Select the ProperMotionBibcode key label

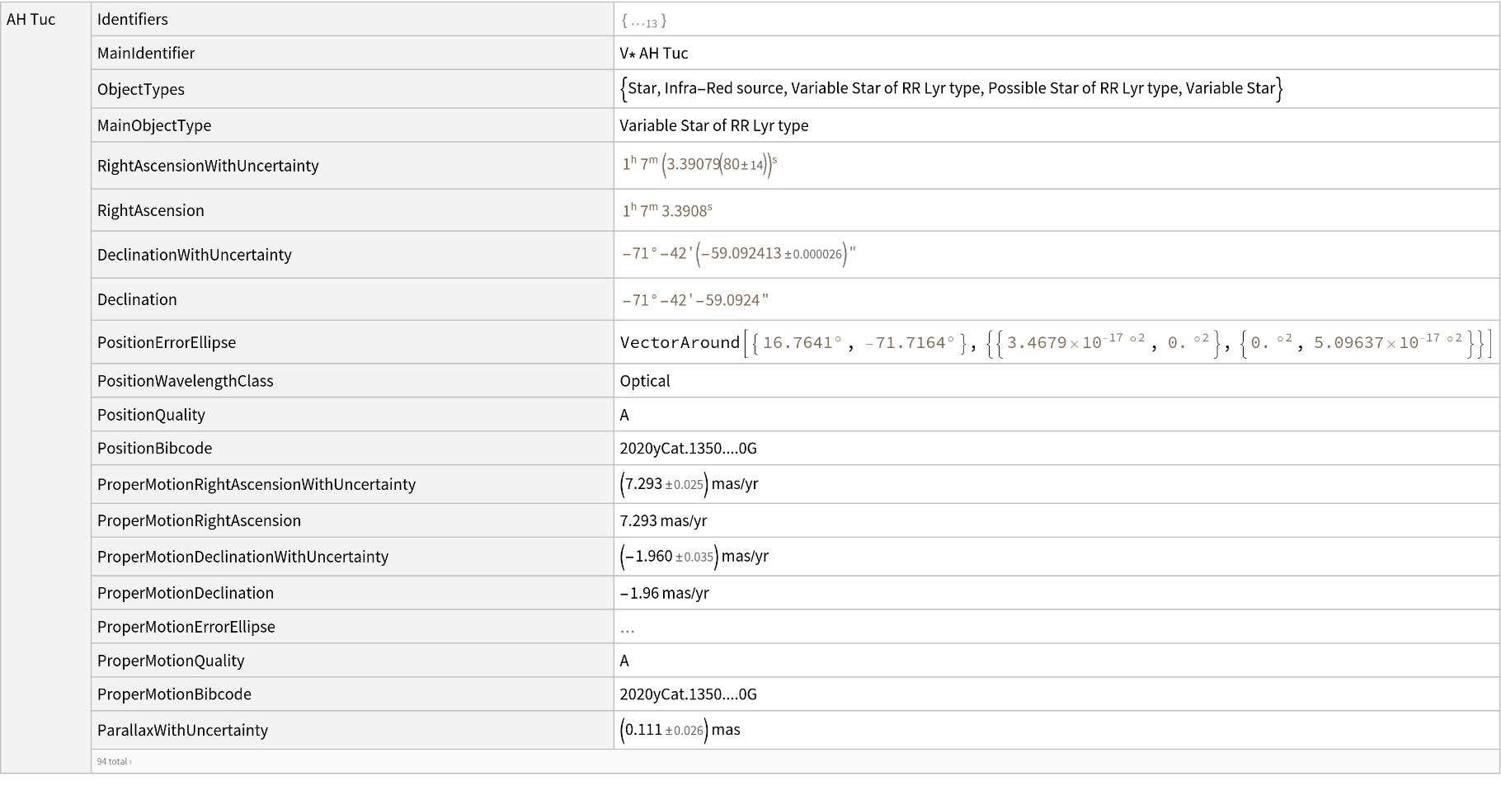point(174,694)
